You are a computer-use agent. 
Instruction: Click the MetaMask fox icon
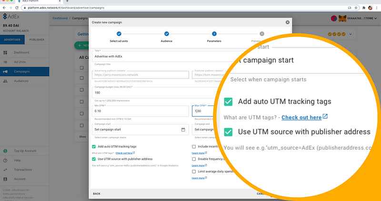(342, 19)
